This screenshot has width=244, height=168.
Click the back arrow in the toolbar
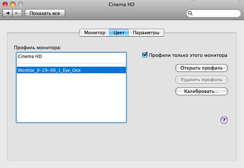7,13
